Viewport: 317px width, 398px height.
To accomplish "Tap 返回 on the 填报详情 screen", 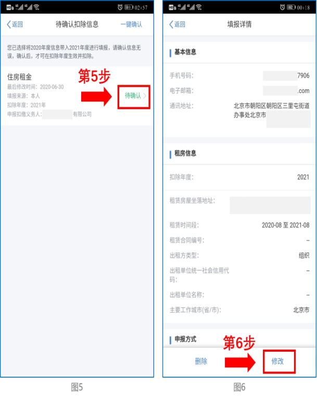I will tap(177, 24).
